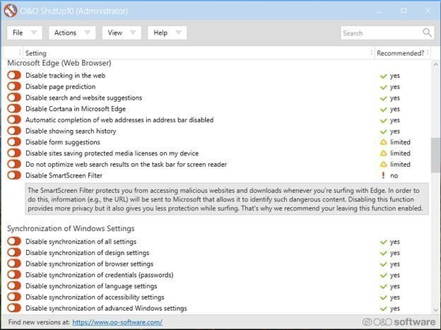
Task: Click red exclamation mark beside Disable SmartScreen Filter
Action: [x=383, y=175]
